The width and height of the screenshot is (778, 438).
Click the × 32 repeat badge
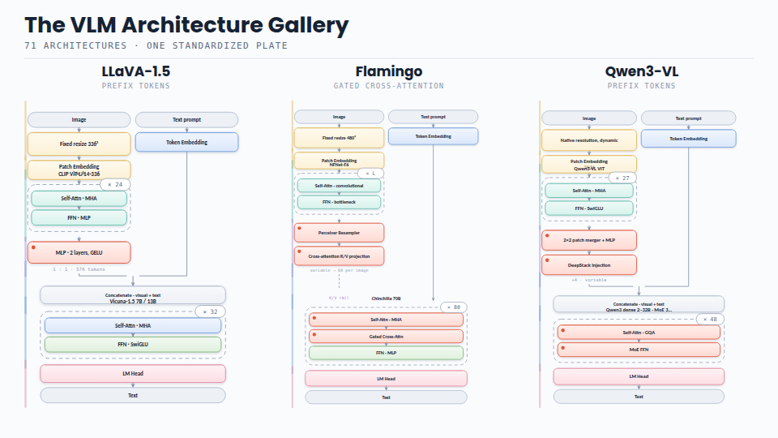coord(211,311)
